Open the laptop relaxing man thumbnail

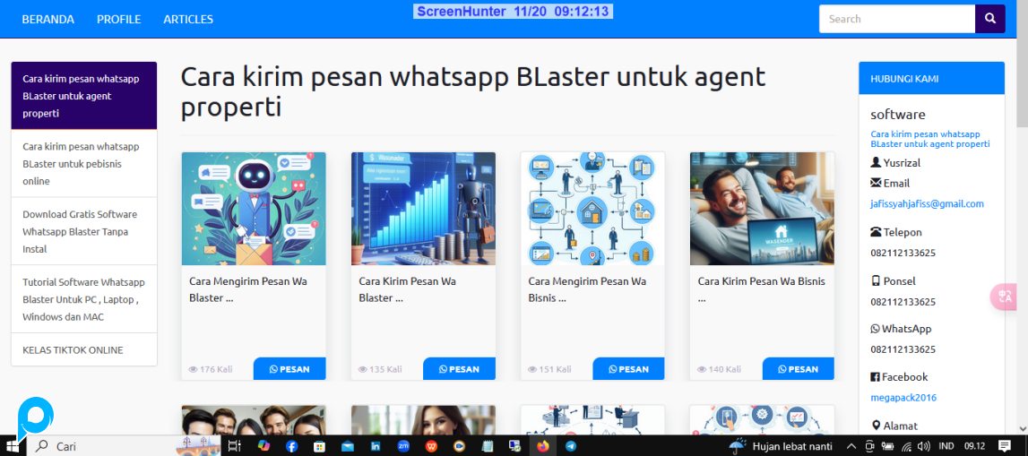[x=762, y=208]
